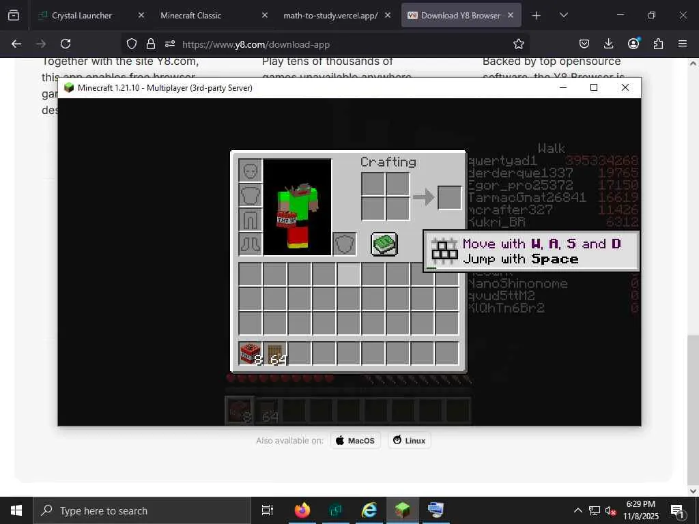
Task: Open the browser downloads panel
Action: pyautogui.click(x=608, y=44)
